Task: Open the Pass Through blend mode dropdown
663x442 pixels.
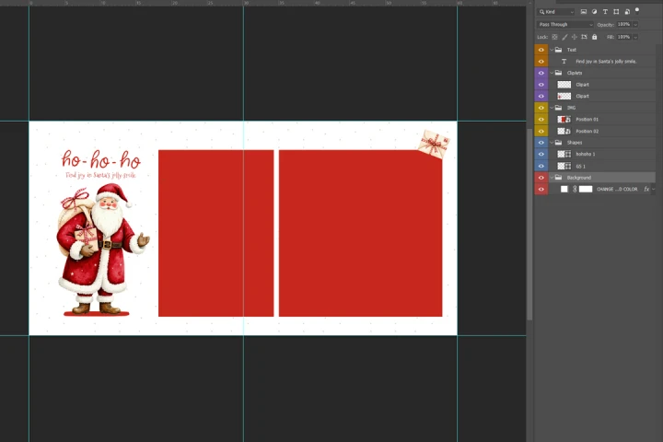Action: 564,25
